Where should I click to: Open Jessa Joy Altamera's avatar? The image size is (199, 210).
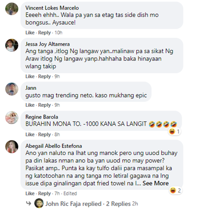[12, 45]
